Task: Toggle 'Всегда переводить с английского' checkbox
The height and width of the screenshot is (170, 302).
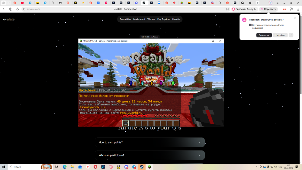Action: pyautogui.click(x=250, y=25)
